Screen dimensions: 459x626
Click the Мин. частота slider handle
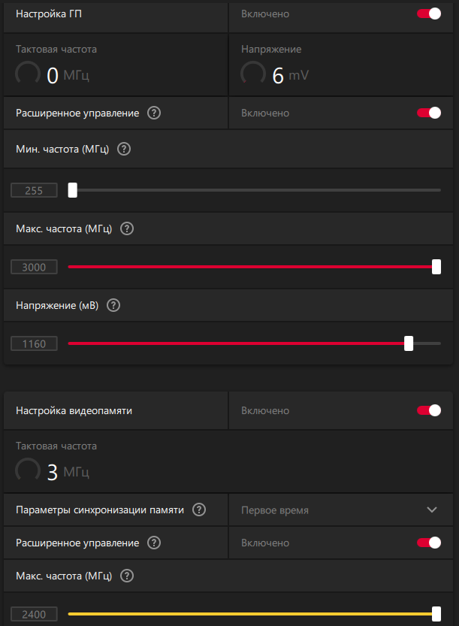click(72, 190)
